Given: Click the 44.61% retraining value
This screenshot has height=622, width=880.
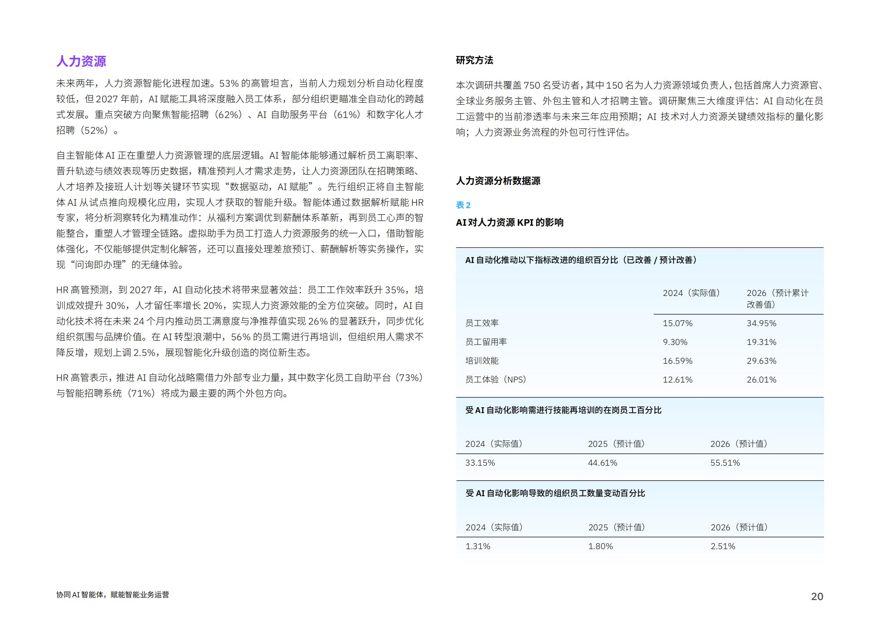Looking at the screenshot, I should coord(602,463).
